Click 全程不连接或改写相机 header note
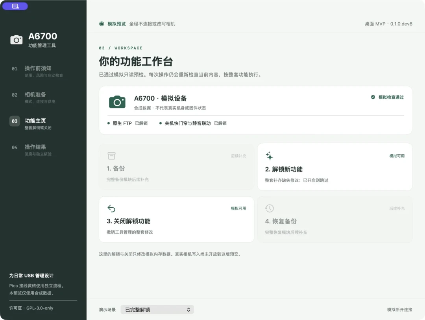Screen dimensions: 425x320 point(152,24)
